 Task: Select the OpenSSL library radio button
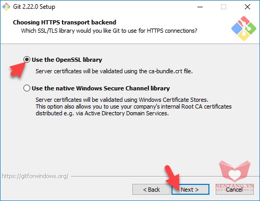(x=27, y=60)
